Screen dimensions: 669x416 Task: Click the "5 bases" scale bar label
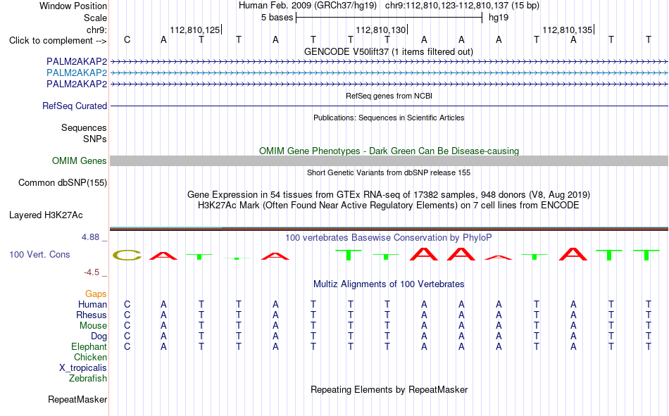point(277,18)
